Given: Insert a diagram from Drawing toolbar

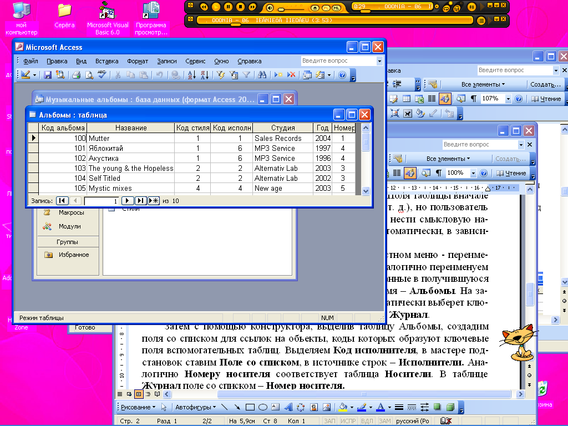Looking at the screenshot, I should point(301,407).
